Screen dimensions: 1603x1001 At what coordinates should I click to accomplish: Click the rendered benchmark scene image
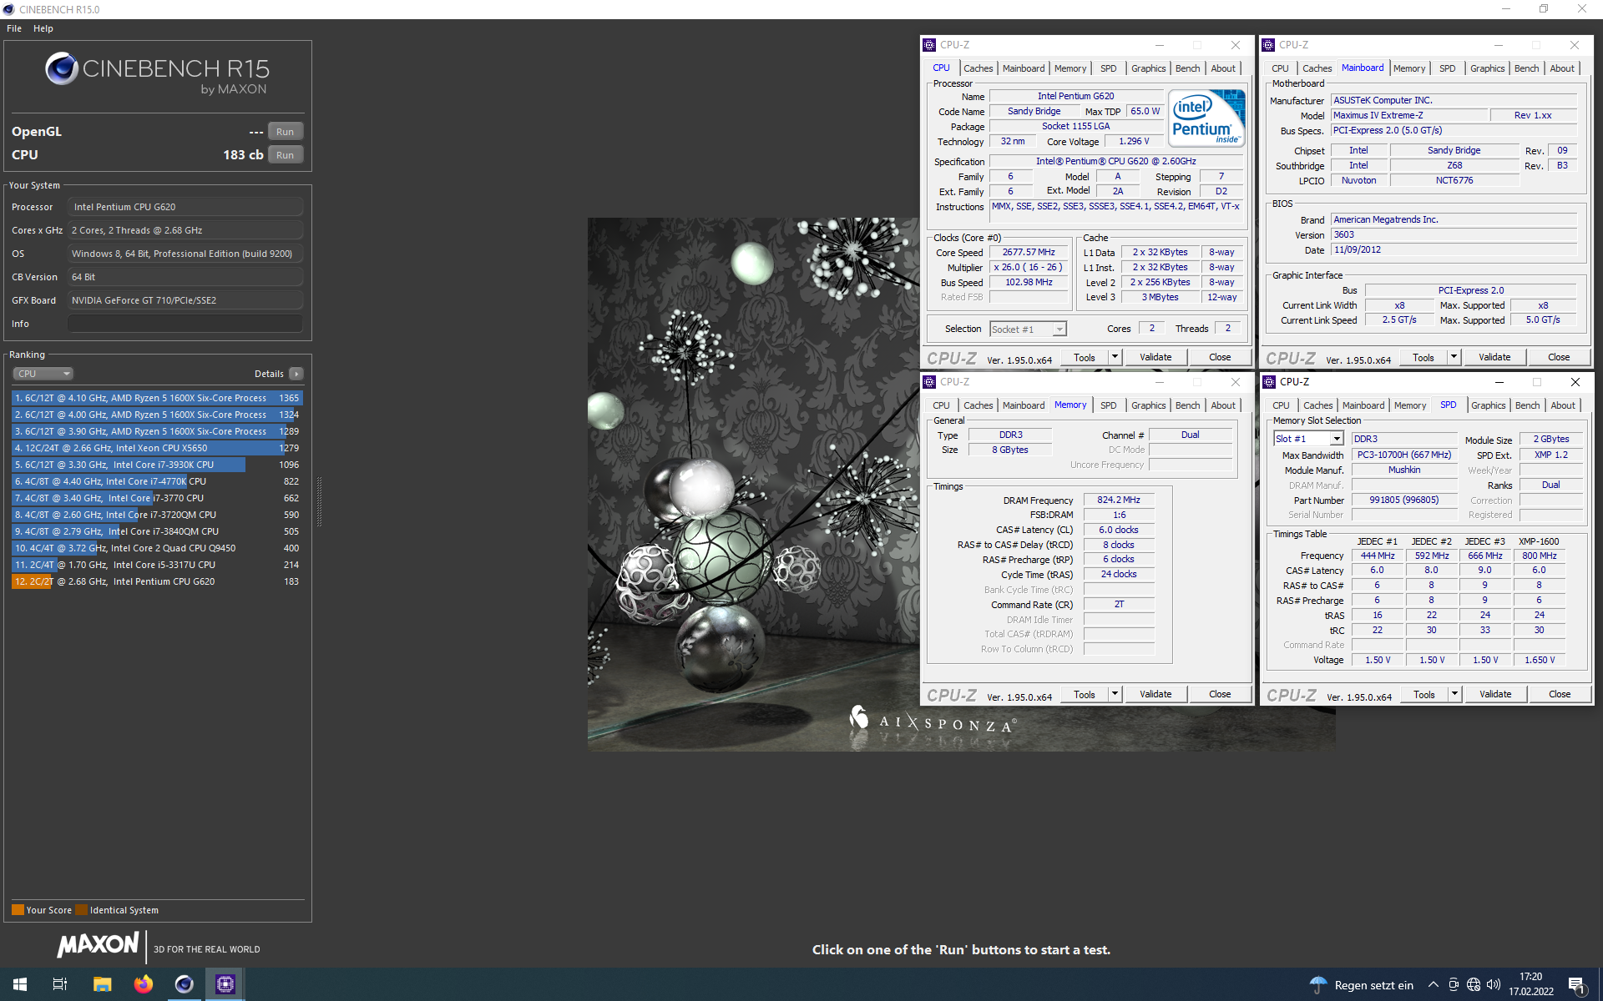click(754, 484)
